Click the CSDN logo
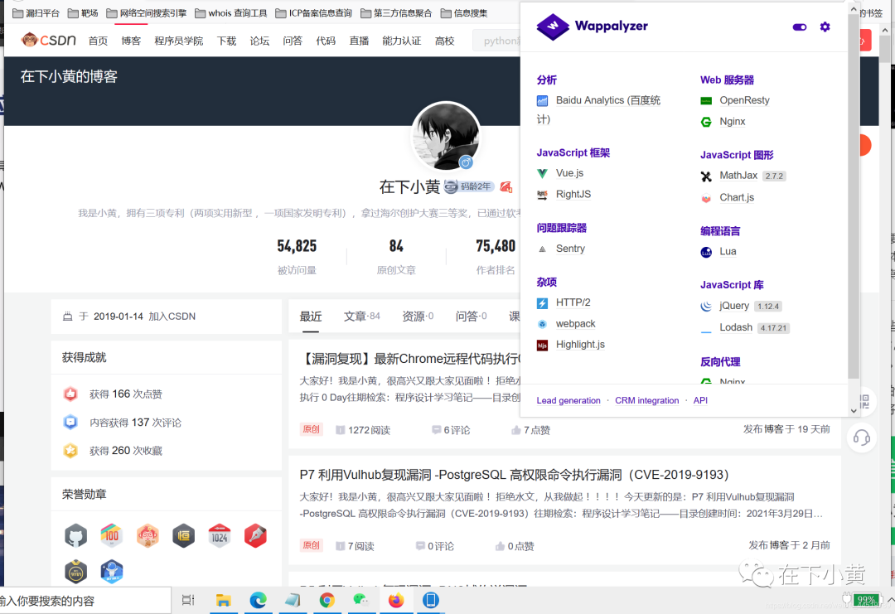The image size is (895, 614). [48, 40]
